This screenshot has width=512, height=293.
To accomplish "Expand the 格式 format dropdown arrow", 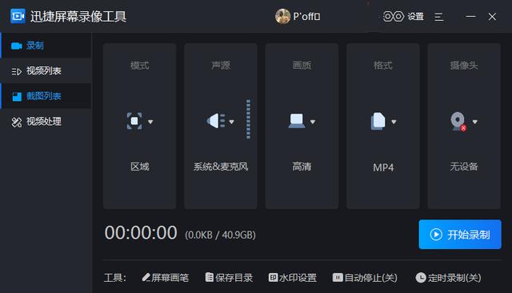I will [x=394, y=122].
